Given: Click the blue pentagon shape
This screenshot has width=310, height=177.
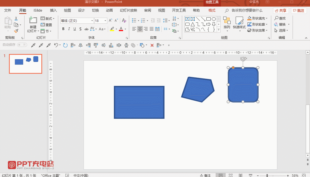Looking at the screenshot, I should point(198,90).
